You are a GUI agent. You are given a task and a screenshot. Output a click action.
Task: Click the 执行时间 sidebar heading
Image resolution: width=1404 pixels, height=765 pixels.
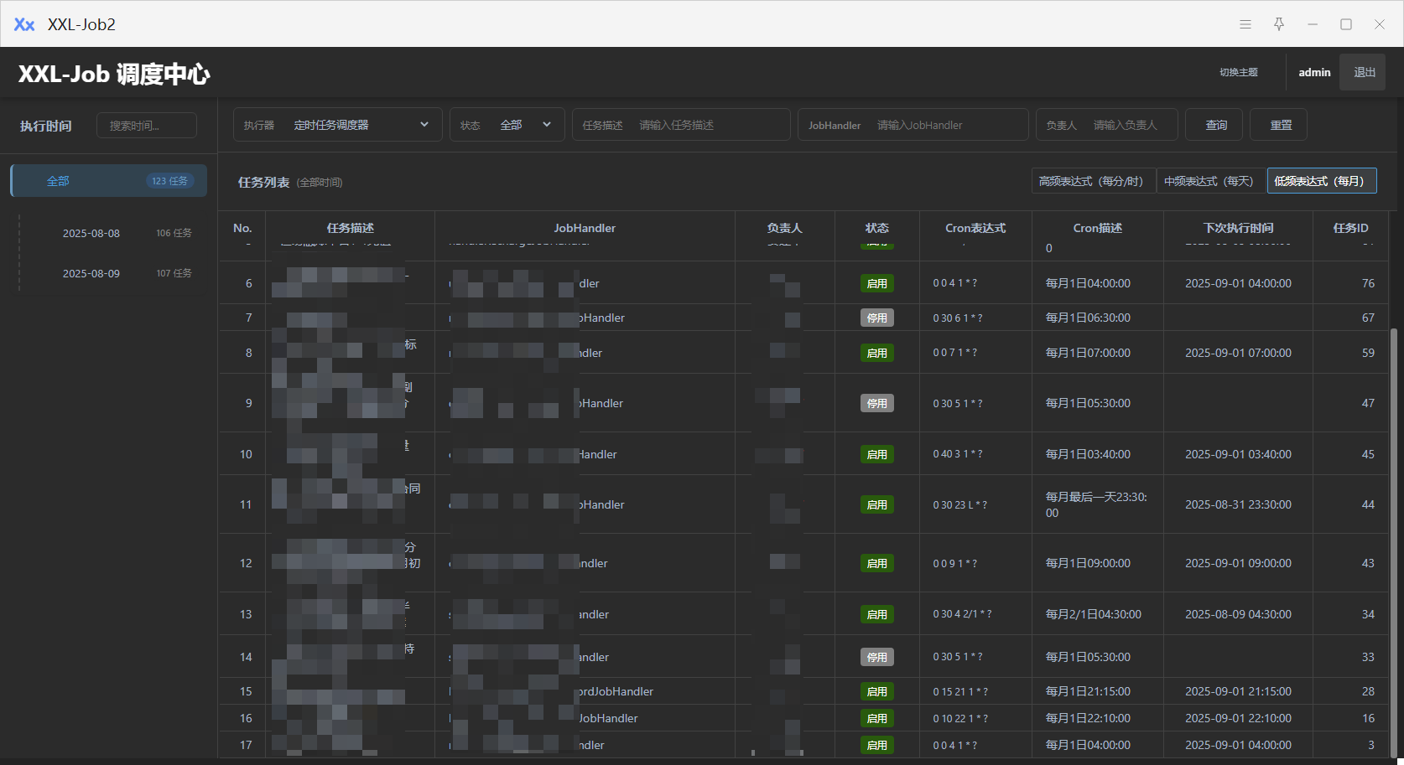point(46,126)
